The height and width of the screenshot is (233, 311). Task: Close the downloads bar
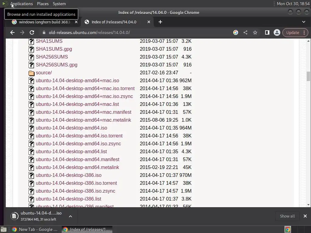tap(305, 216)
